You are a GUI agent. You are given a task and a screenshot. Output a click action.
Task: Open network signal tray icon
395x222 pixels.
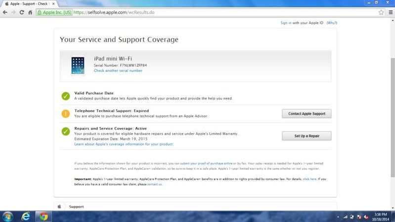coord(345,217)
